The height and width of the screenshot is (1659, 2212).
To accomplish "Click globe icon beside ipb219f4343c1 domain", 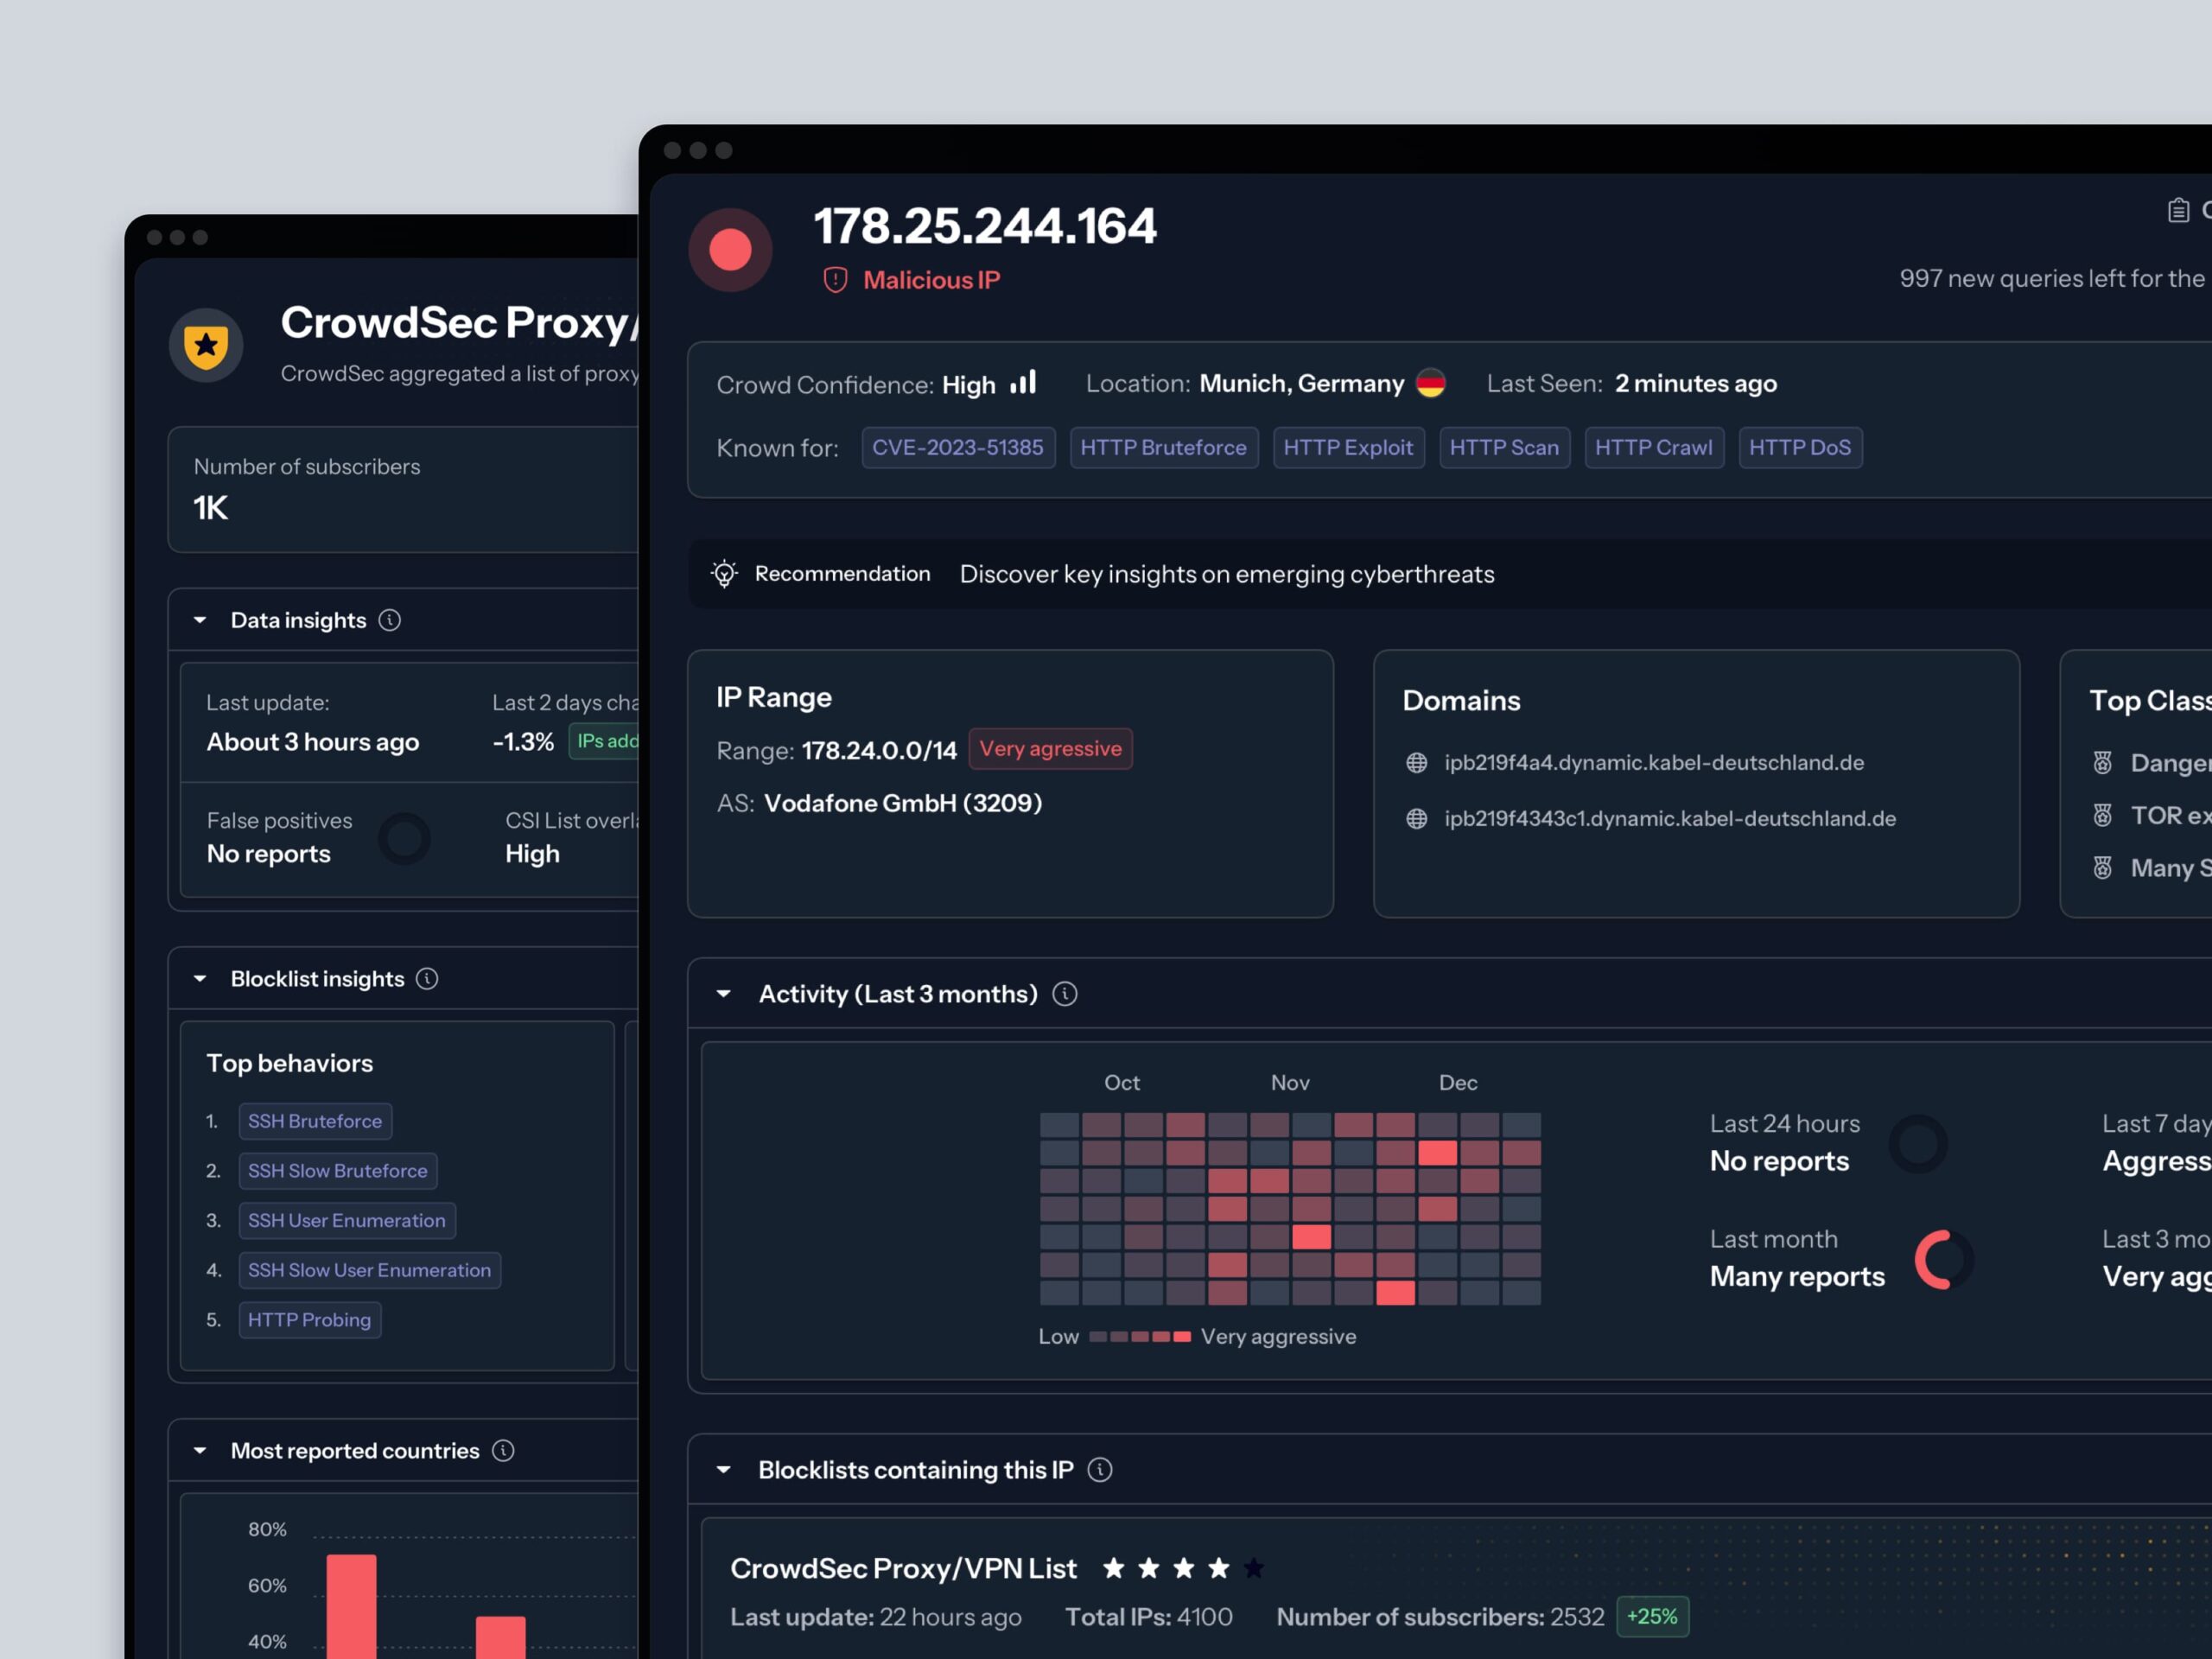I will (x=1416, y=819).
